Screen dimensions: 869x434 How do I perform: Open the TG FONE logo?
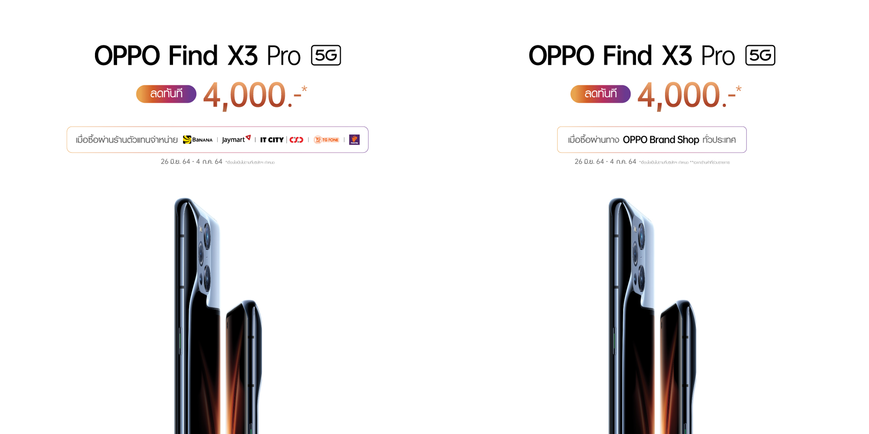point(326,140)
